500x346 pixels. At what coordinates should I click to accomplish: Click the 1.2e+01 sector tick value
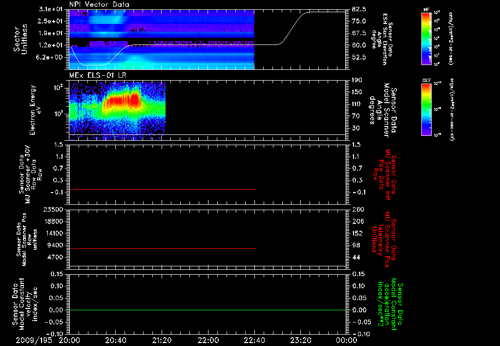pos(51,45)
